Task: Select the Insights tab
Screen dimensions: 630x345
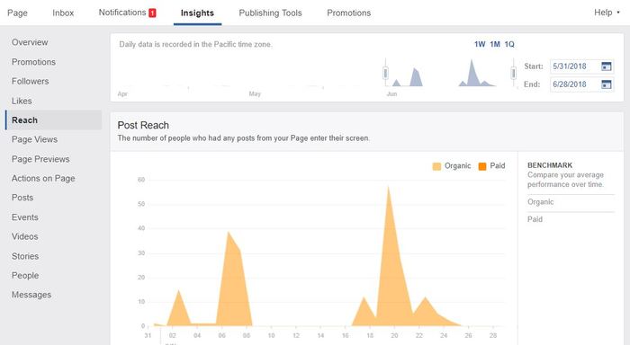Action: (197, 13)
